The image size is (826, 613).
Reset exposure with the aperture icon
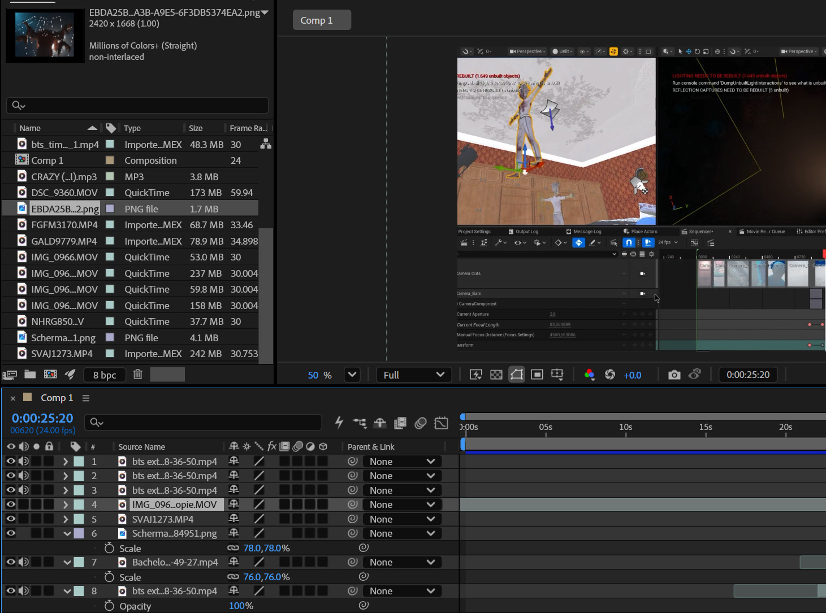tap(610, 375)
